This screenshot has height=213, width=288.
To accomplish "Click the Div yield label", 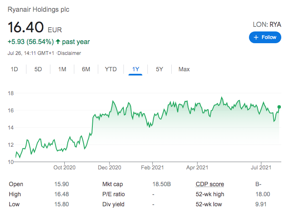I will click(x=113, y=204).
